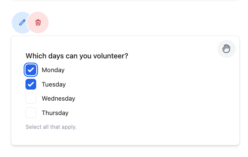Select the Thursday label text

[55, 113]
